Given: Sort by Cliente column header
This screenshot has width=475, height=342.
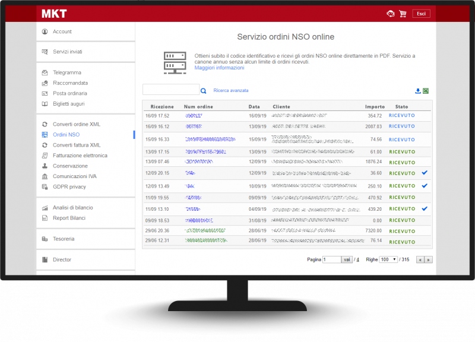Looking at the screenshot, I should (x=281, y=107).
